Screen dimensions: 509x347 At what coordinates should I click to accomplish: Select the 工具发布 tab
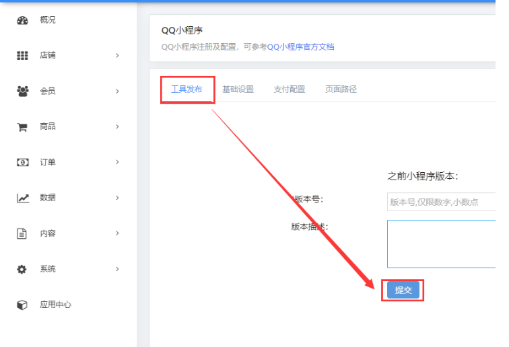click(x=186, y=89)
